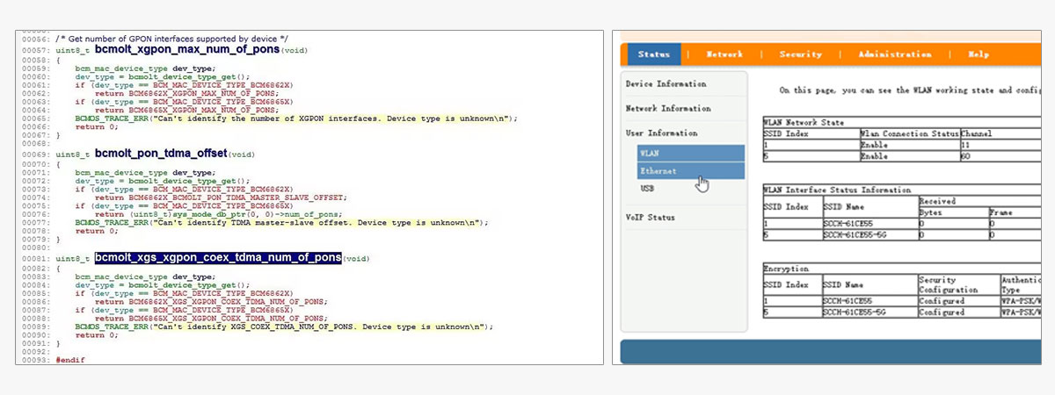Viewport: 1055px width, 395px height.
Task: Go to the Administration tab
Action: pos(894,54)
